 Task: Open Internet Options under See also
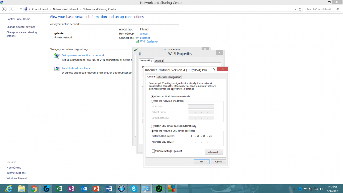tap(16, 173)
